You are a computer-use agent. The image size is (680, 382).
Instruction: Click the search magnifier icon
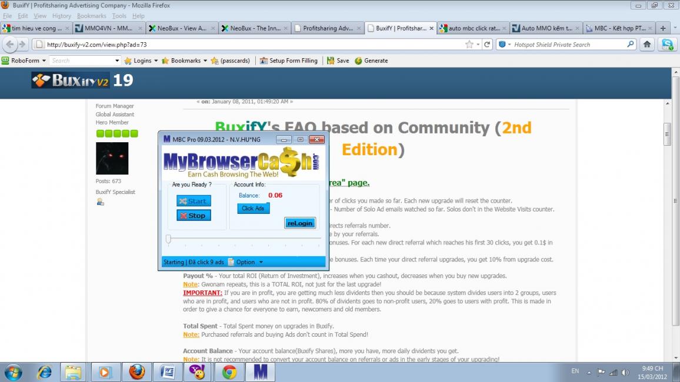point(631,44)
